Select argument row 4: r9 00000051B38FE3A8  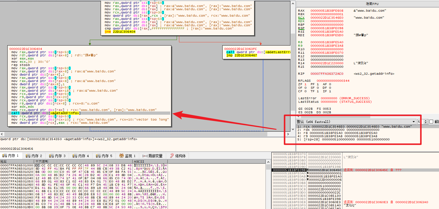click(368, 136)
